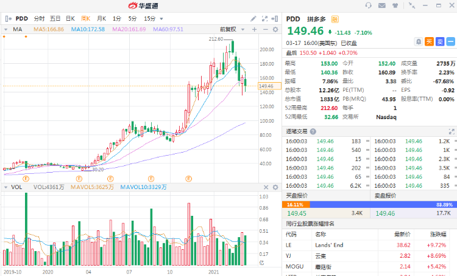Click earnings marker E near 04

click(x=79, y=179)
